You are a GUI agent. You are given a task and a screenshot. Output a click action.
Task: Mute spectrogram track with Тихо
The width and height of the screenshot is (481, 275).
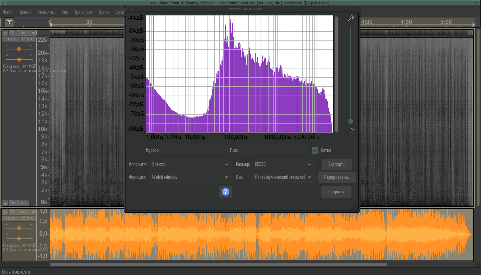(x=10, y=39)
